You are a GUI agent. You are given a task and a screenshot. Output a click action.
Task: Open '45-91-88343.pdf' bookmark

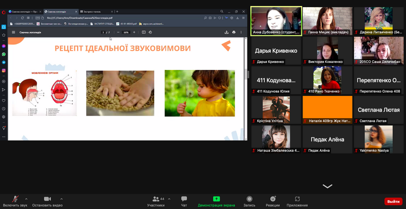(x=126, y=24)
